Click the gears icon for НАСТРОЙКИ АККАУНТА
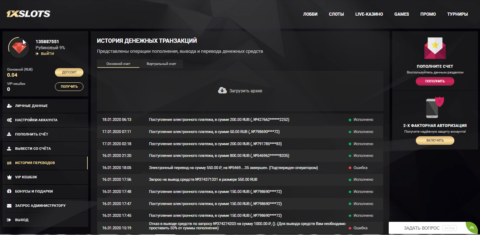Image resolution: width=480 pixels, height=235 pixels. [9, 120]
